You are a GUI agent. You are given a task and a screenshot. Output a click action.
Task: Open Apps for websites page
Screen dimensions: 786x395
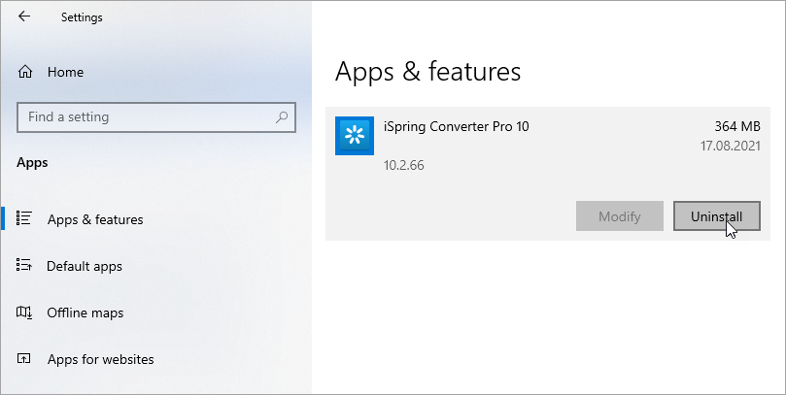click(x=100, y=359)
